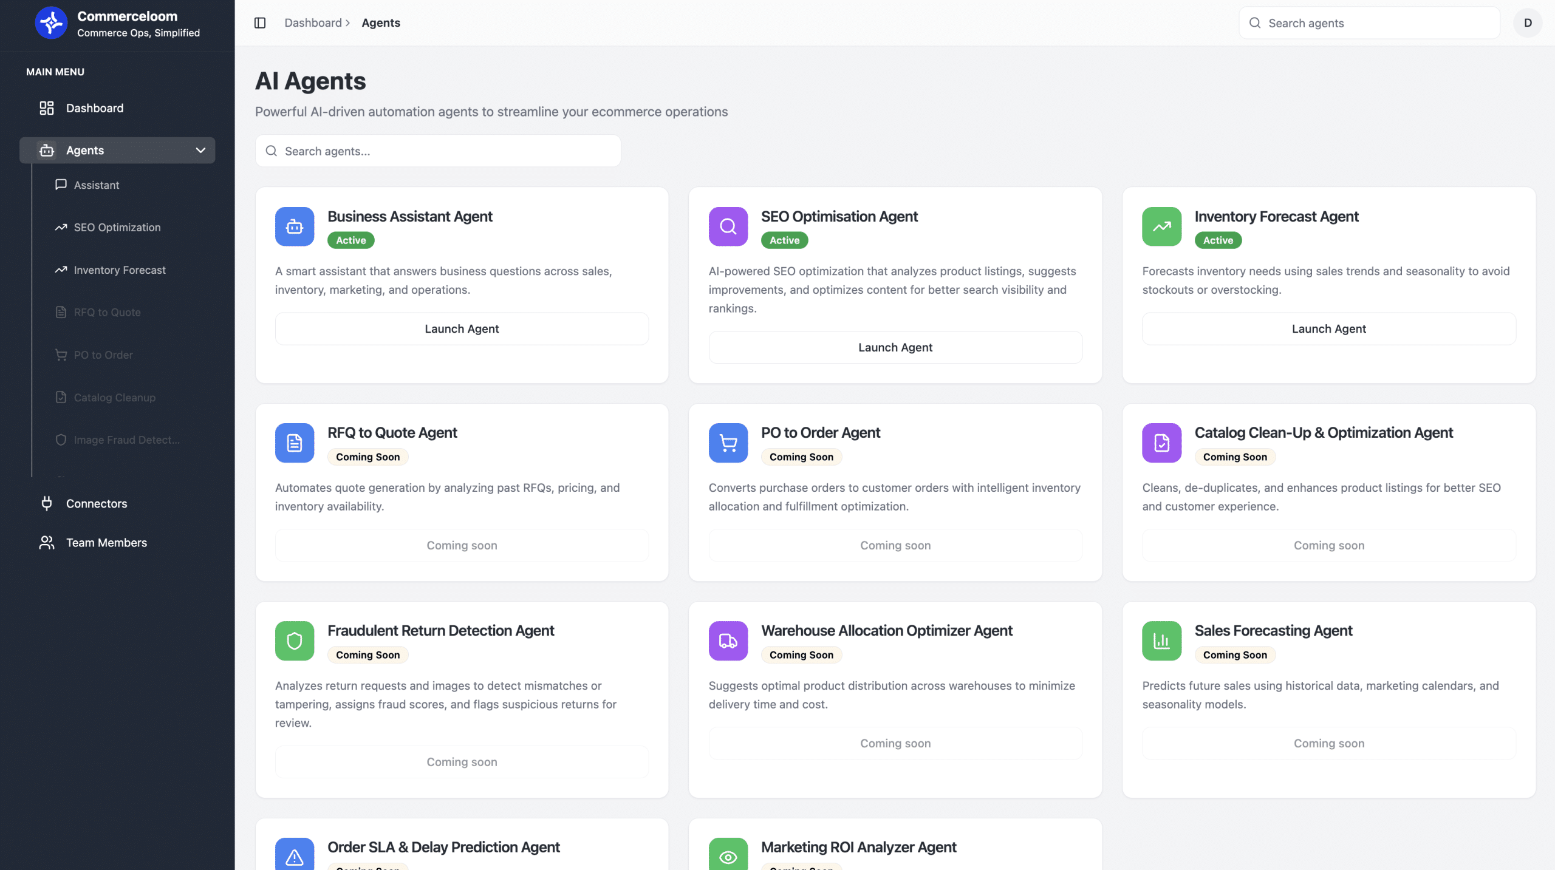Image resolution: width=1555 pixels, height=870 pixels.
Task: Click the Inventory Forecast trend icon
Action: (1161, 226)
